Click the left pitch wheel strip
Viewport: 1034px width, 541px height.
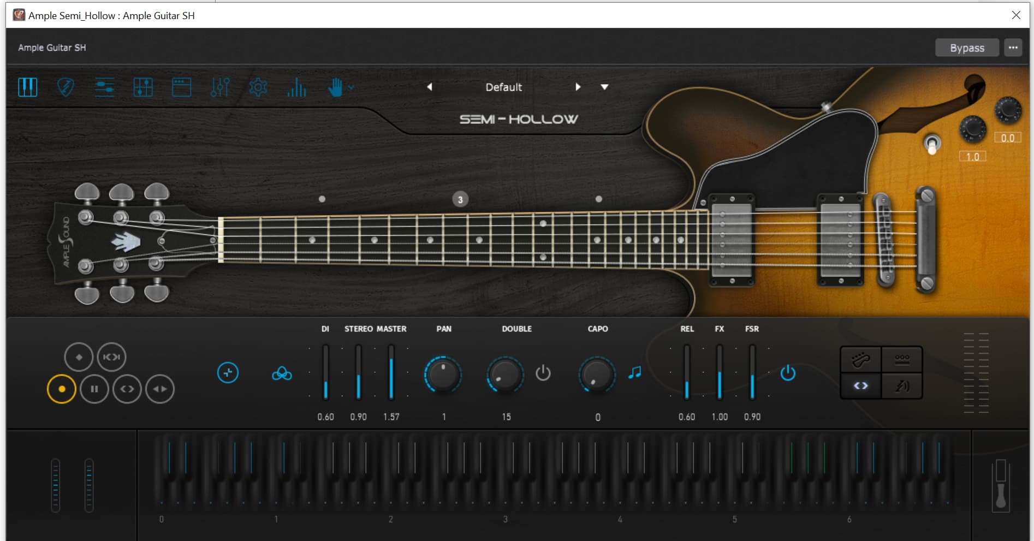[x=56, y=486]
